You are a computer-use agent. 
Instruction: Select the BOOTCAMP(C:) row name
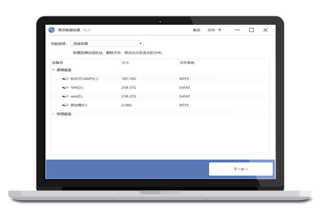[x=84, y=79]
